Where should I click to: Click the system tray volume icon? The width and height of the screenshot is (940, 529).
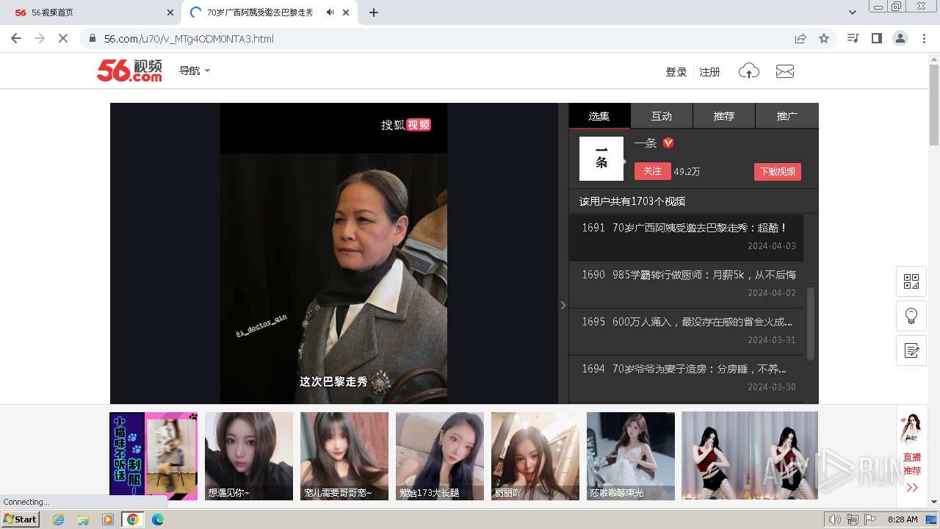(835, 519)
